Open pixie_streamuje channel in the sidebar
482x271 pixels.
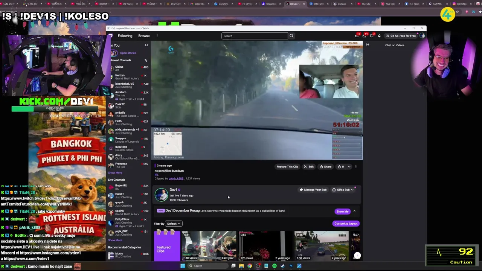pos(128,131)
